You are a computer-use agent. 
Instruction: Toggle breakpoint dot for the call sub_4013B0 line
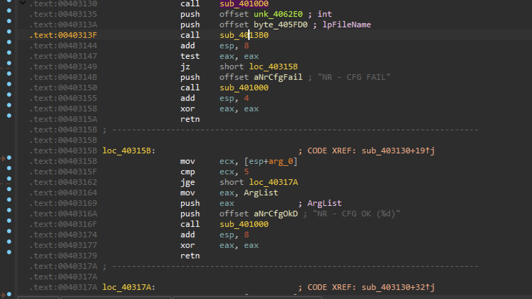(x=9, y=32)
